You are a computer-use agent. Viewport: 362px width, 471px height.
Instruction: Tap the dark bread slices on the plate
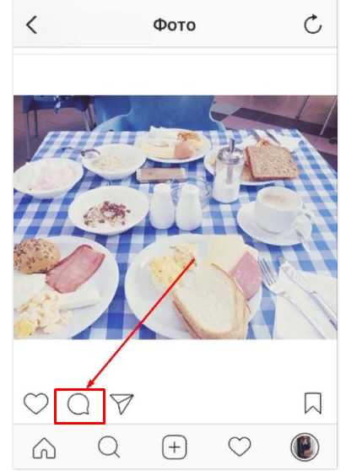point(271,163)
